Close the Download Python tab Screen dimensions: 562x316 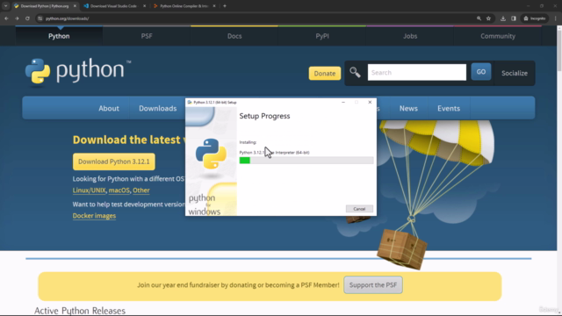[75, 6]
